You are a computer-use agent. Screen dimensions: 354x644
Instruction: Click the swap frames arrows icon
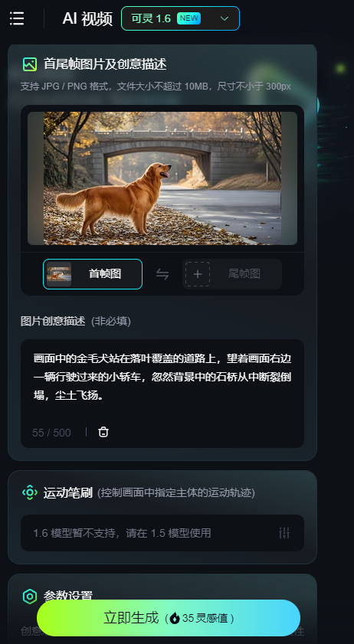click(x=162, y=274)
